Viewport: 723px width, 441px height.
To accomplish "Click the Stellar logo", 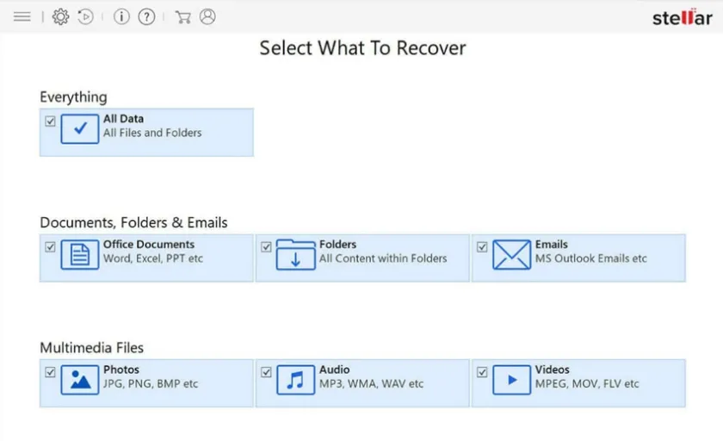I will [x=682, y=17].
